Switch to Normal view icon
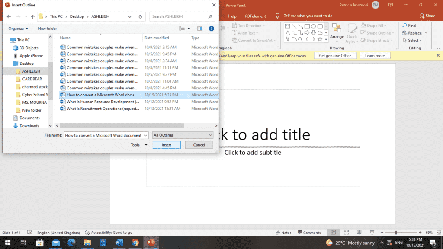 point(334,232)
